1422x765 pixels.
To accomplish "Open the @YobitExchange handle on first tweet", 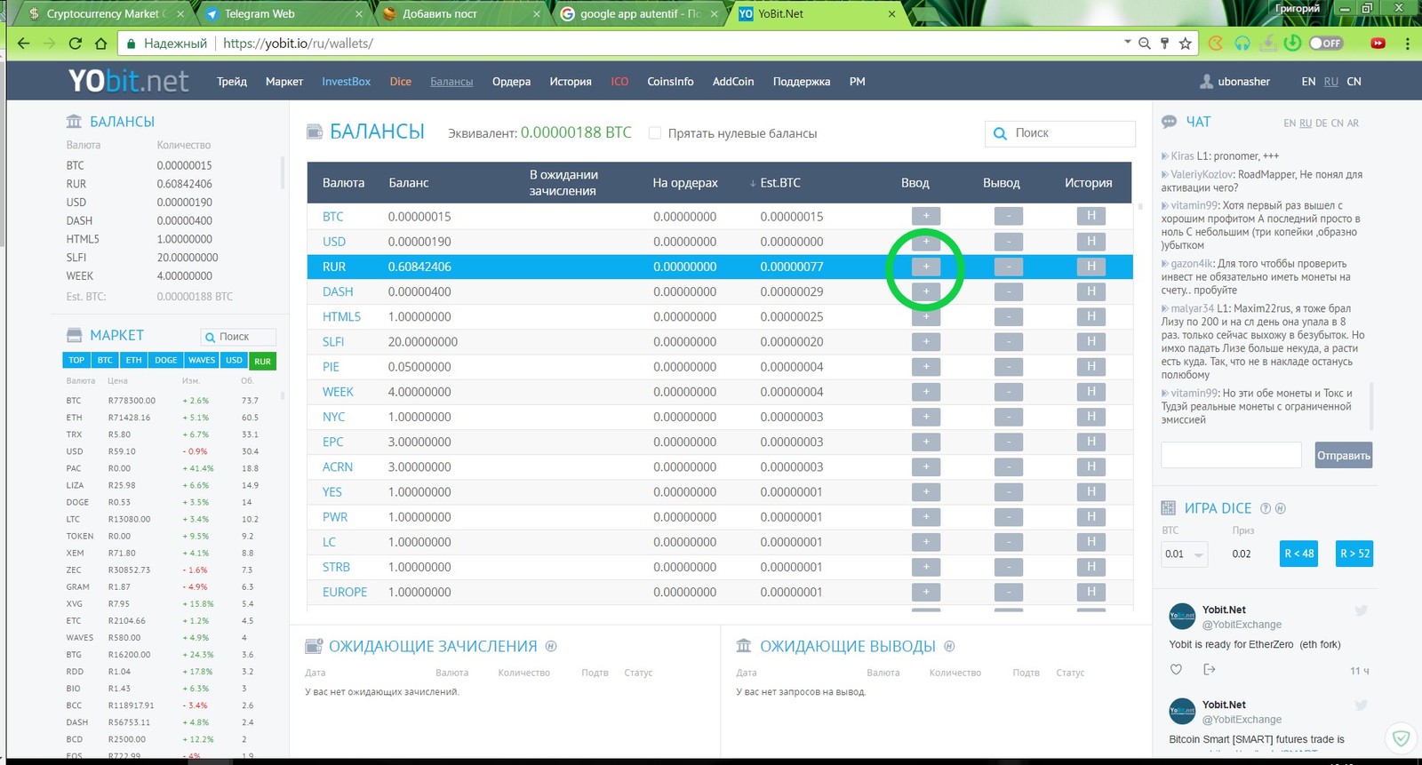I will coord(1242,625).
